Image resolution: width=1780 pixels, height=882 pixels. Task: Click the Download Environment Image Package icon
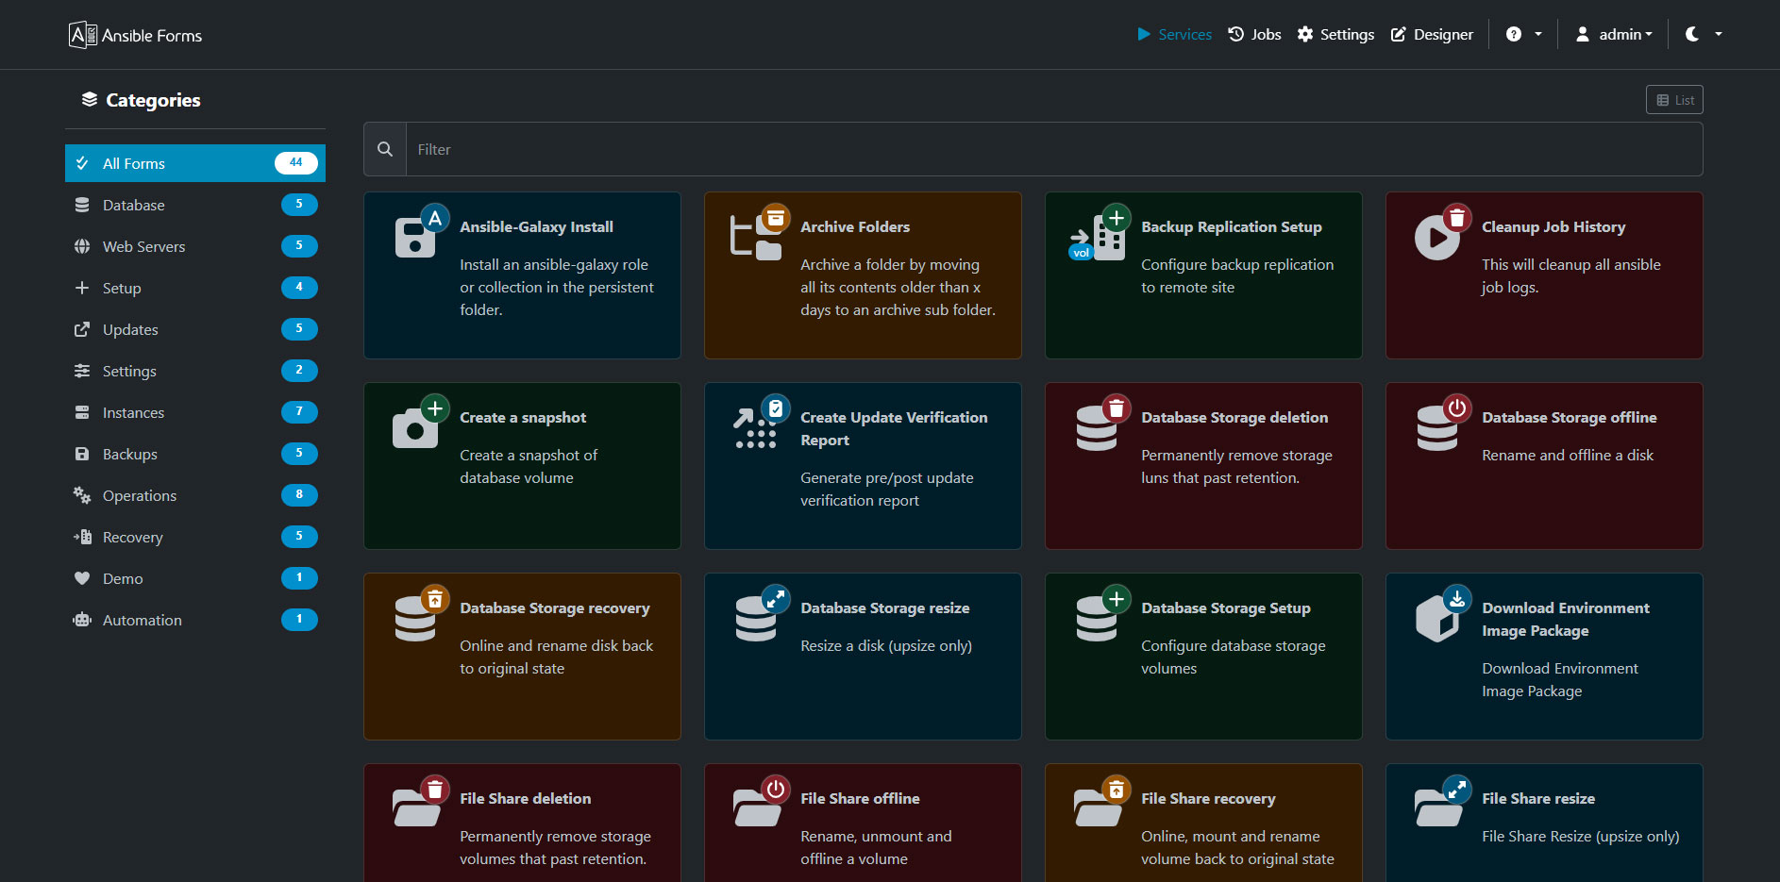click(1438, 618)
